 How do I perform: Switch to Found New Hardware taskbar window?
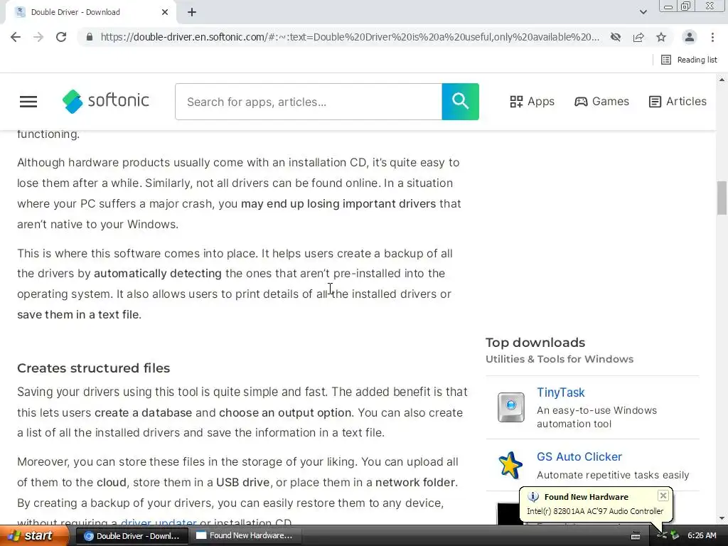point(246,536)
